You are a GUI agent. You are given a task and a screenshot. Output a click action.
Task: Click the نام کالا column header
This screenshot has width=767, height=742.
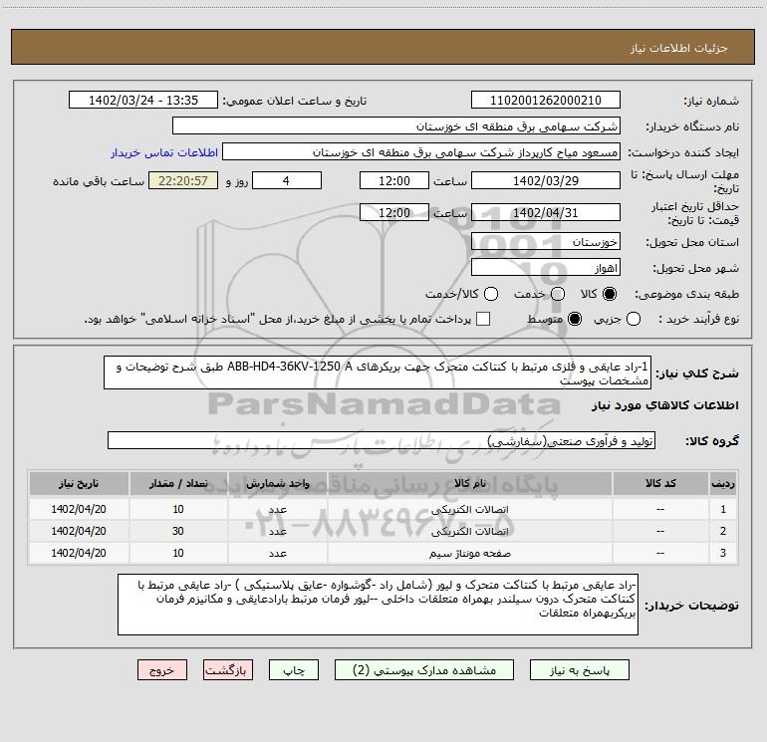[x=469, y=483]
